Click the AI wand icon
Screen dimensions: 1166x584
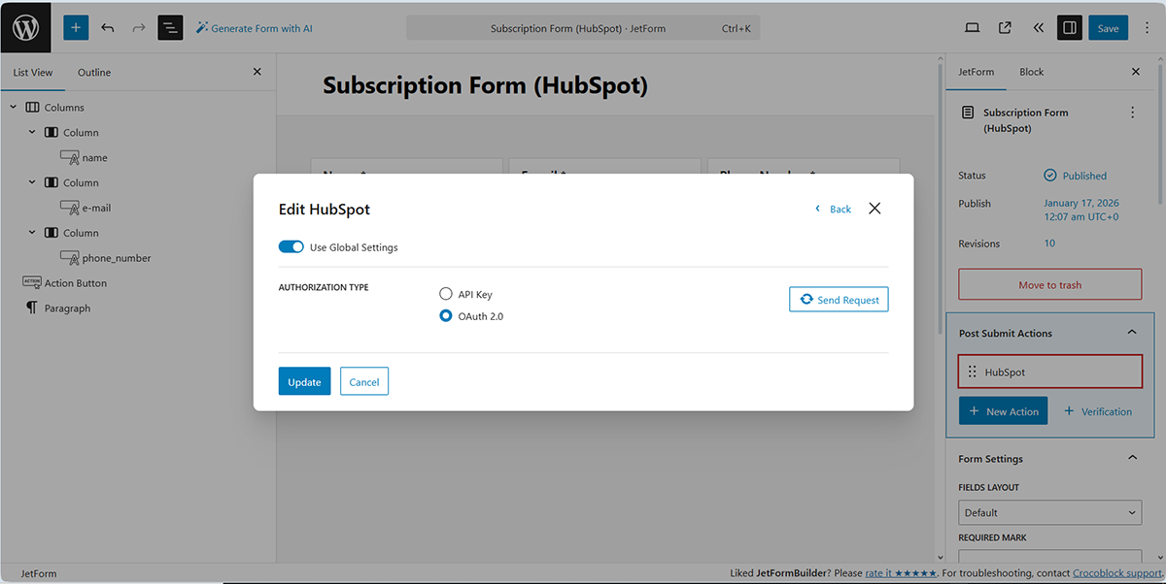(x=202, y=28)
